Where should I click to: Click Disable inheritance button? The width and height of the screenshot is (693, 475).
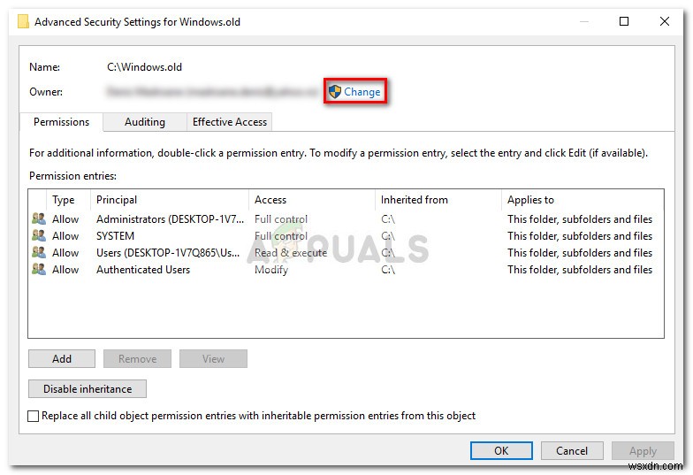88,389
